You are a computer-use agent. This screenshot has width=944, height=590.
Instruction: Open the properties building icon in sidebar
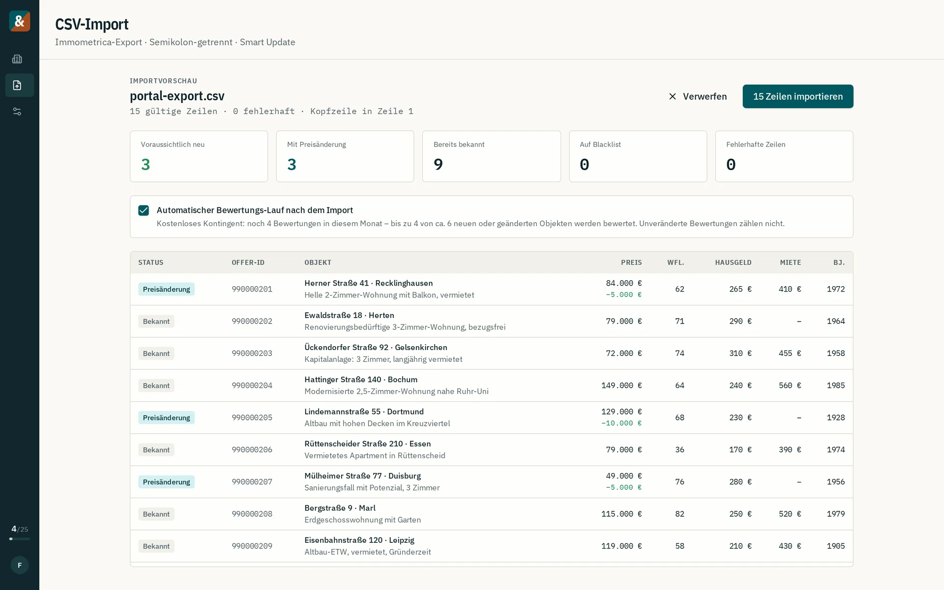point(17,59)
